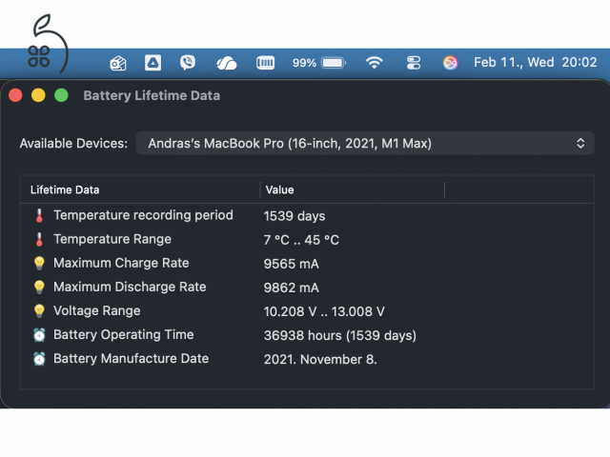Click the battery bars app menu bar icon
This screenshot has height=457, width=610.
click(x=265, y=63)
